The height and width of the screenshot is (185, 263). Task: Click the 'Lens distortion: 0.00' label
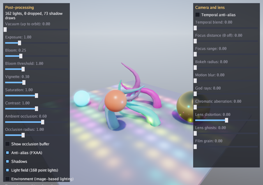tap(213, 114)
